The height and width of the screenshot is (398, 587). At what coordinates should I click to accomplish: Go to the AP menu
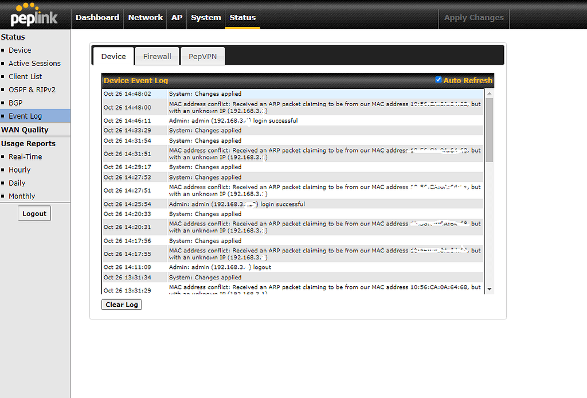pyautogui.click(x=177, y=18)
